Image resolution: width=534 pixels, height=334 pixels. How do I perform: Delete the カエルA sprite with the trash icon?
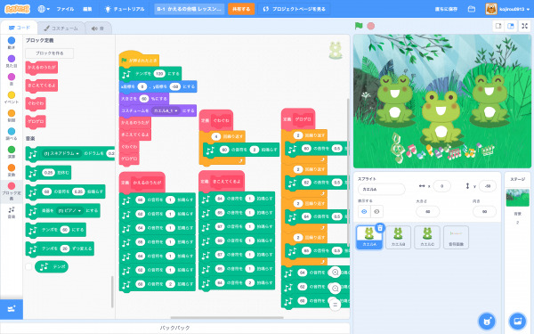[x=380, y=228]
